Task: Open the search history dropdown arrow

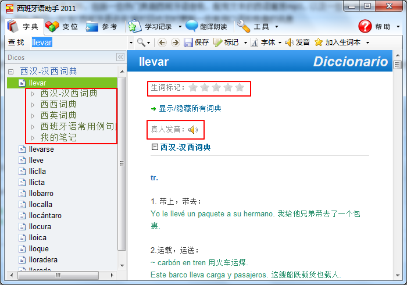Action: (x=131, y=42)
